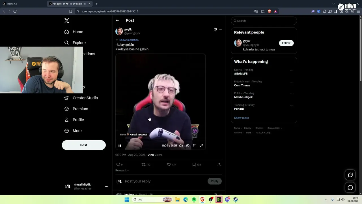Open options dots for #SAMvFB trend
The width and height of the screenshot is (362, 204).
point(292,71)
